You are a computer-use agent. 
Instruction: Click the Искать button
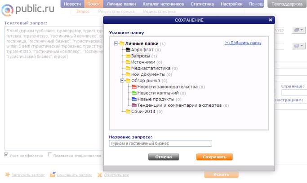tap(221, 174)
